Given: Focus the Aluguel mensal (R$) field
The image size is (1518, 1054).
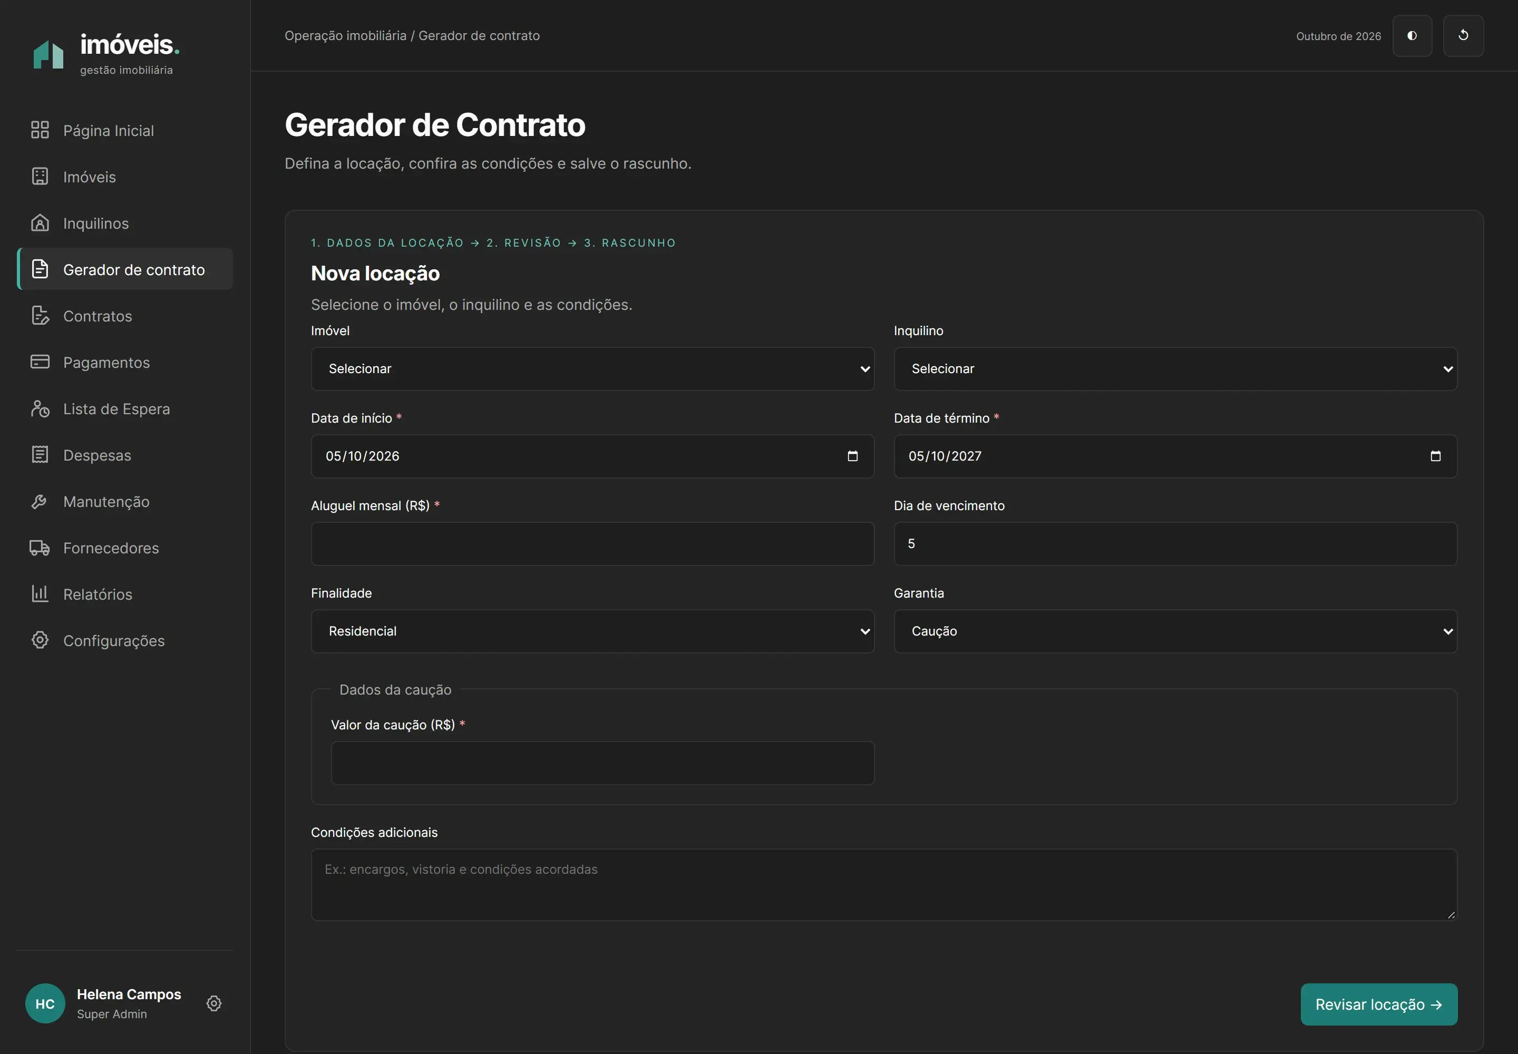Looking at the screenshot, I should coord(592,543).
